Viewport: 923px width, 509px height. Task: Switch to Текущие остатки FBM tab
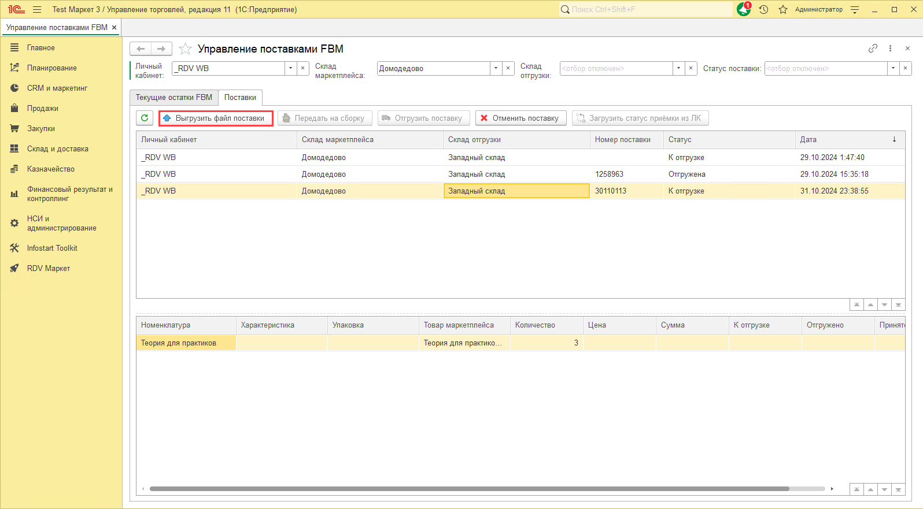tap(174, 98)
